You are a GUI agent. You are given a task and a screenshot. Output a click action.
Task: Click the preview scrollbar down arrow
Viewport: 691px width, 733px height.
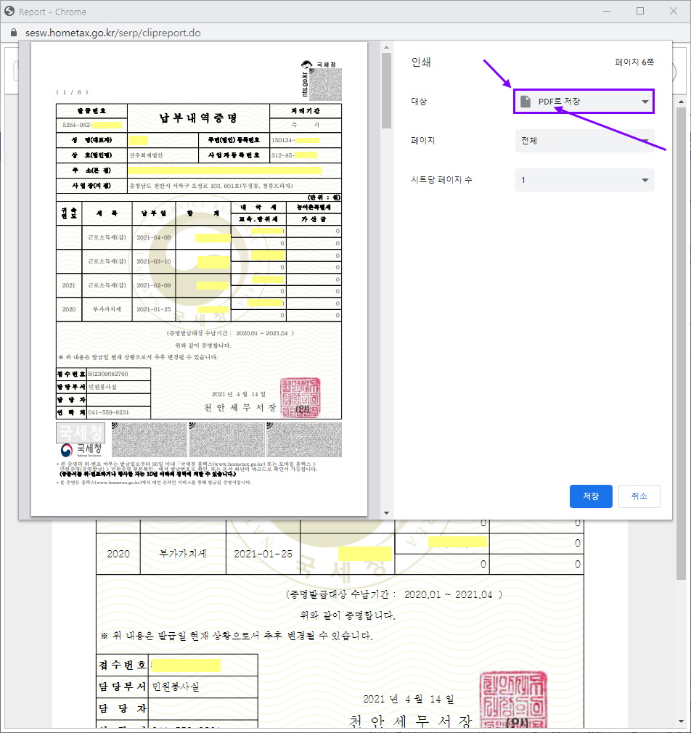386,513
